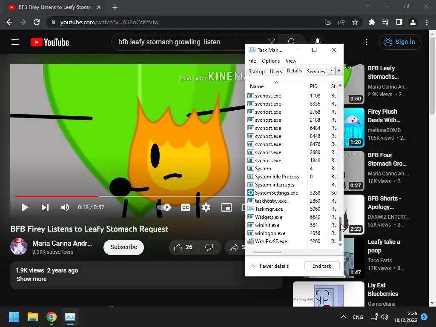Toggle the autoplay switch in the player
This screenshot has width=436, height=327.
[x=164, y=207]
